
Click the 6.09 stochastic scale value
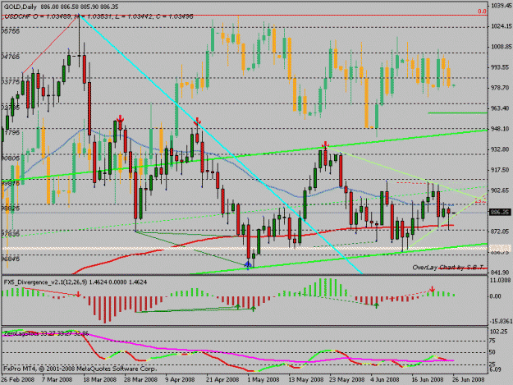coord(495,369)
